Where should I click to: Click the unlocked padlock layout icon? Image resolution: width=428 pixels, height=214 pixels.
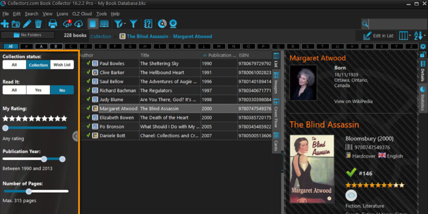point(423,54)
